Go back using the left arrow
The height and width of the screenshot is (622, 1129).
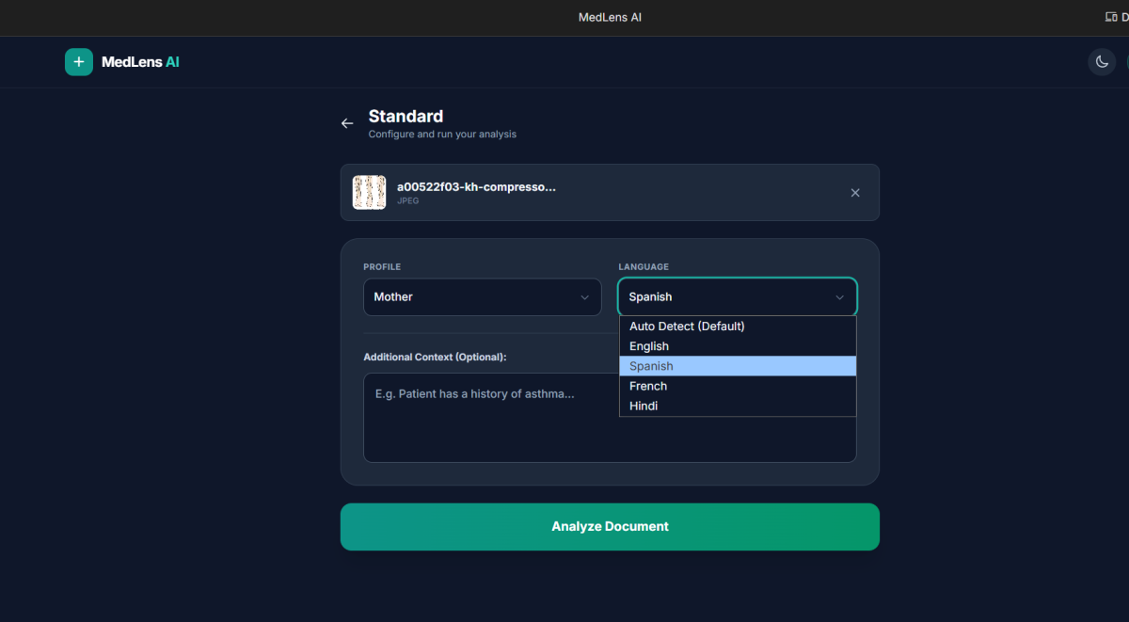pyautogui.click(x=347, y=123)
